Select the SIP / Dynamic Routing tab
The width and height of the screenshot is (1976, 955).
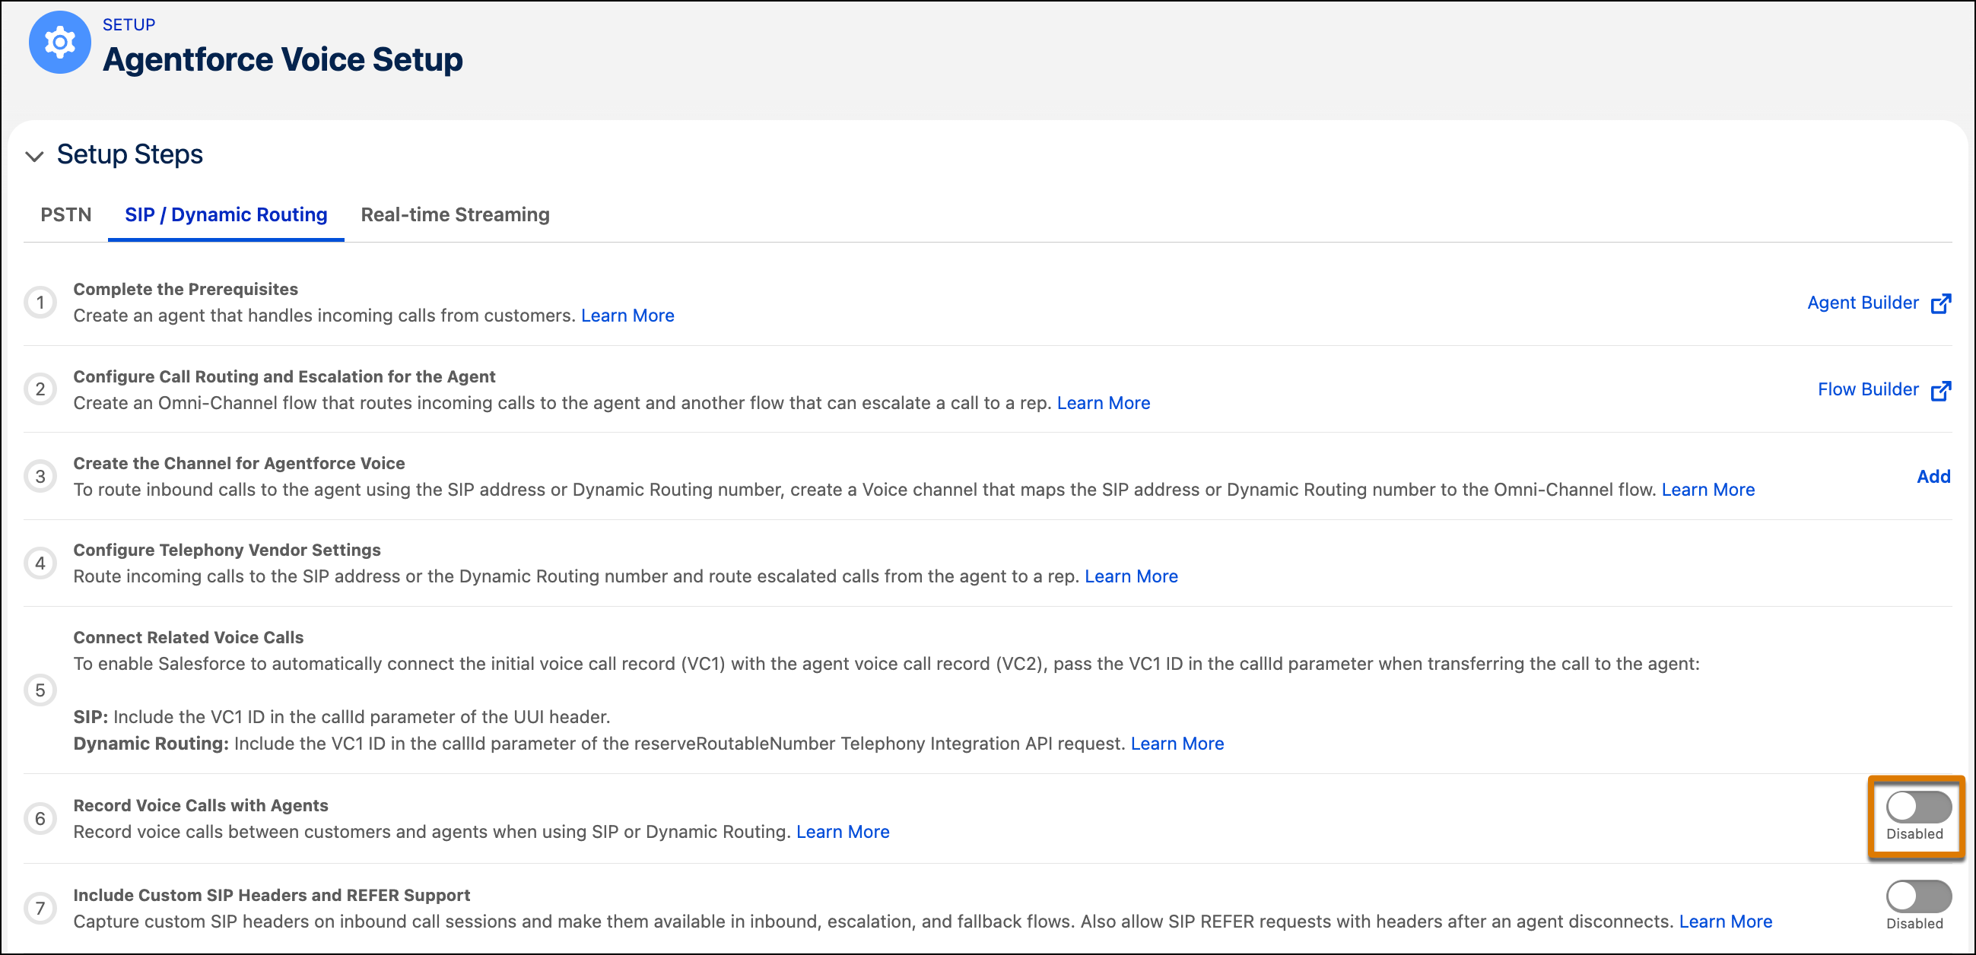pos(227,214)
